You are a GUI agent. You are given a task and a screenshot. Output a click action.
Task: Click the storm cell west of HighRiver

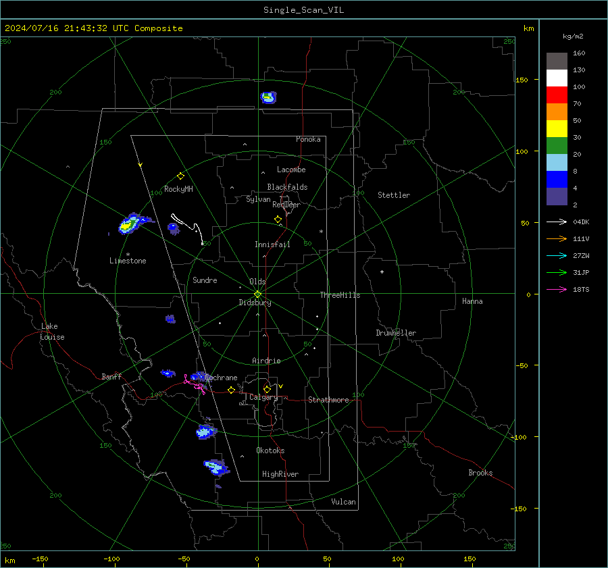click(216, 467)
